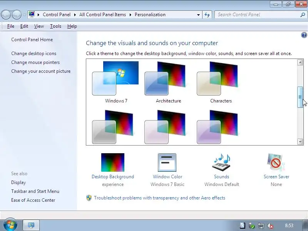Expand the arrow after Control Panel breadcrumb
The width and height of the screenshot is (308, 231).
[x=75, y=15]
